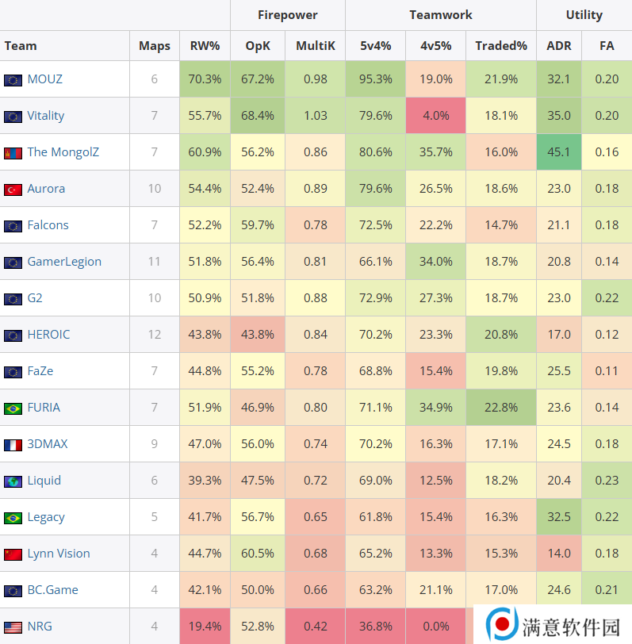The width and height of the screenshot is (632, 644).
Task: Click the Teamwork group header
Action: (441, 15)
